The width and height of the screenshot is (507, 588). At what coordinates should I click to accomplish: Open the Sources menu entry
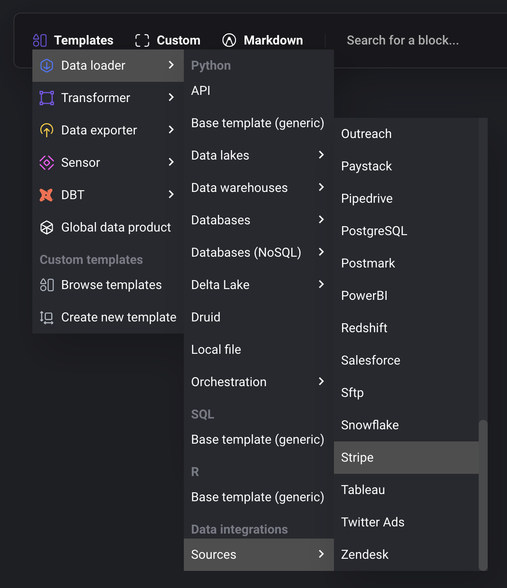point(259,555)
